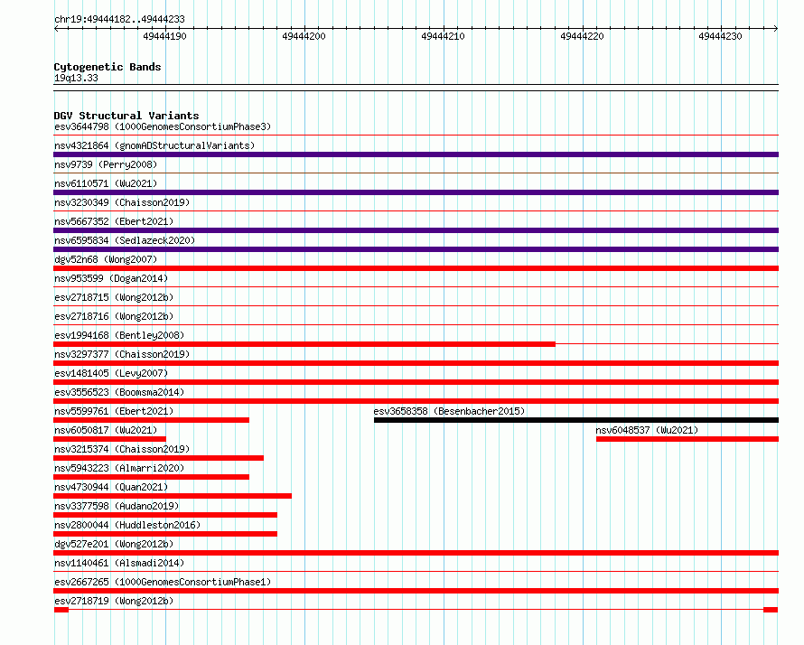
Task: Open variant nsv3377598 (Audano2019)
Action: [x=117, y=506]
